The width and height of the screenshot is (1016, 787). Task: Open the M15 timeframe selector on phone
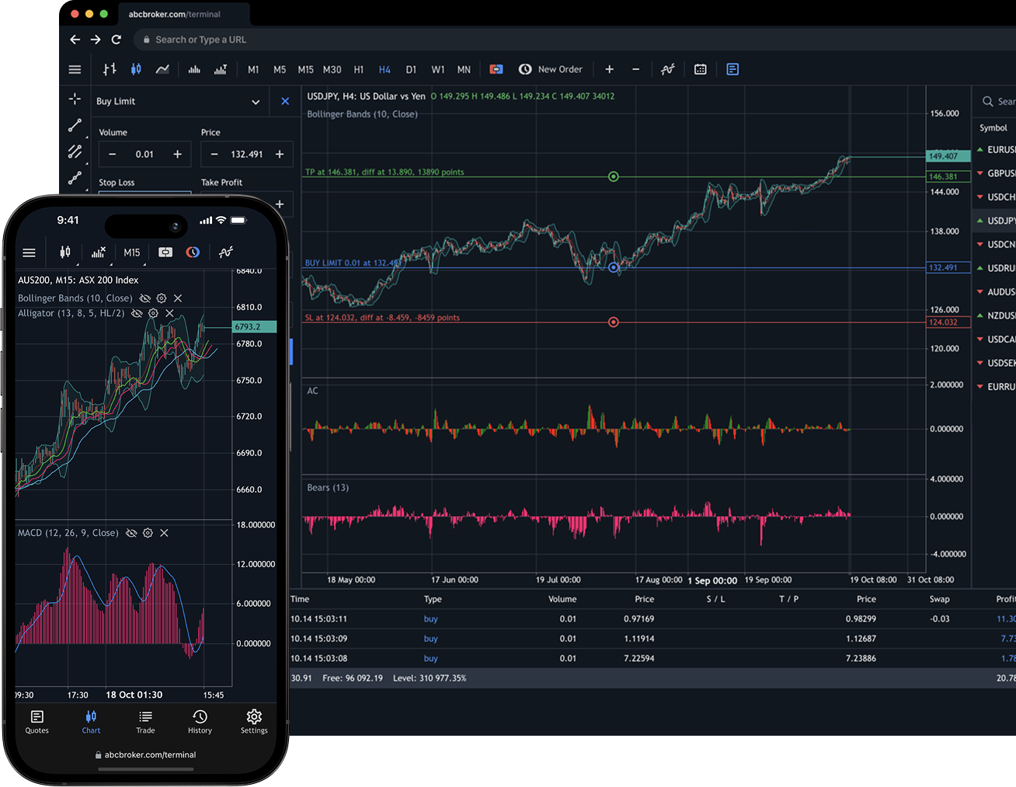132,252
